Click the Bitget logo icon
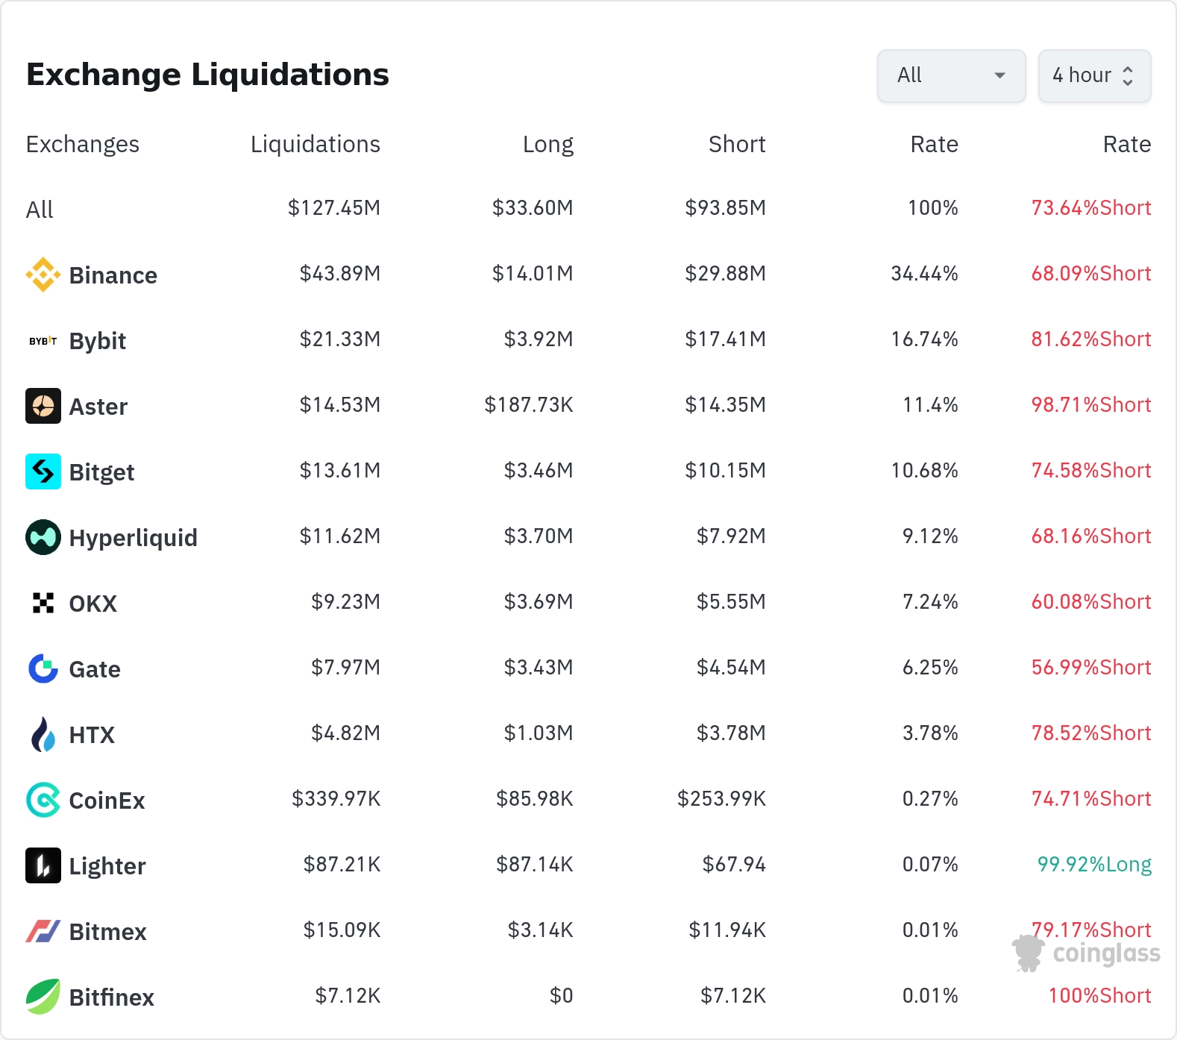1177x1040 pixels. tap(43, 472)
